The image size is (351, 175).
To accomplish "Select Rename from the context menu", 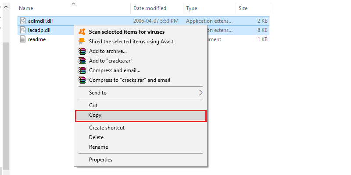I will [x=98, y=147].
